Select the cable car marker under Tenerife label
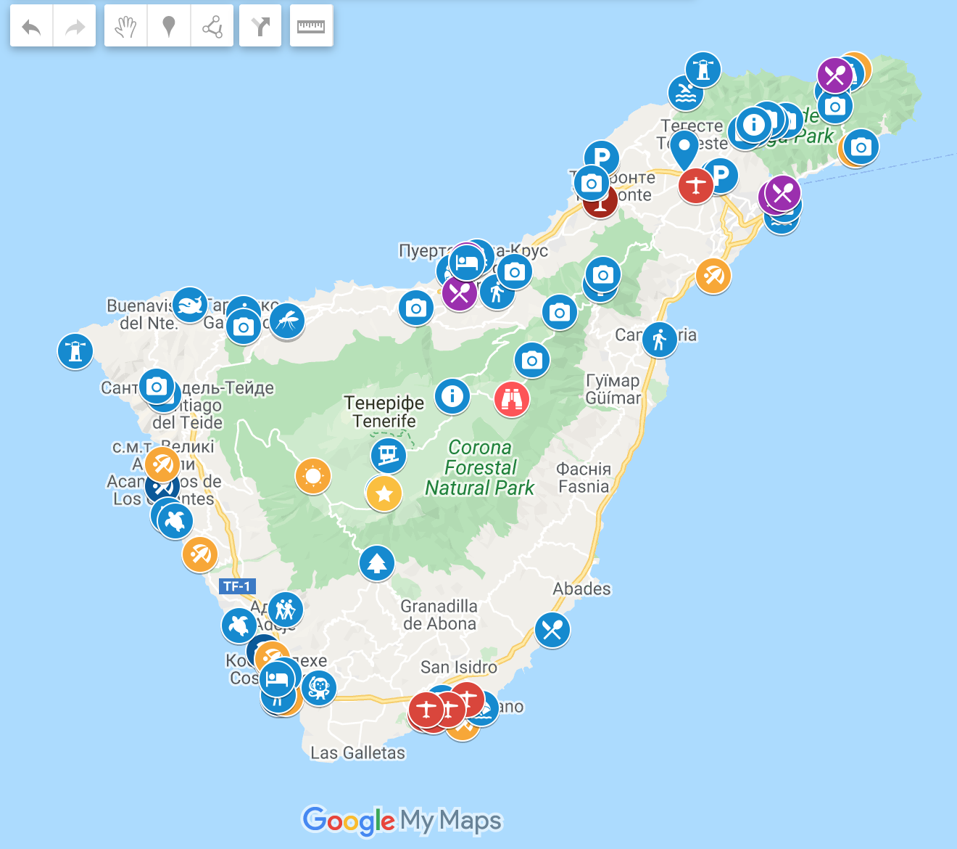Image resolution: width=957 pixels, height=849 pixels. [x=389, y=456]
